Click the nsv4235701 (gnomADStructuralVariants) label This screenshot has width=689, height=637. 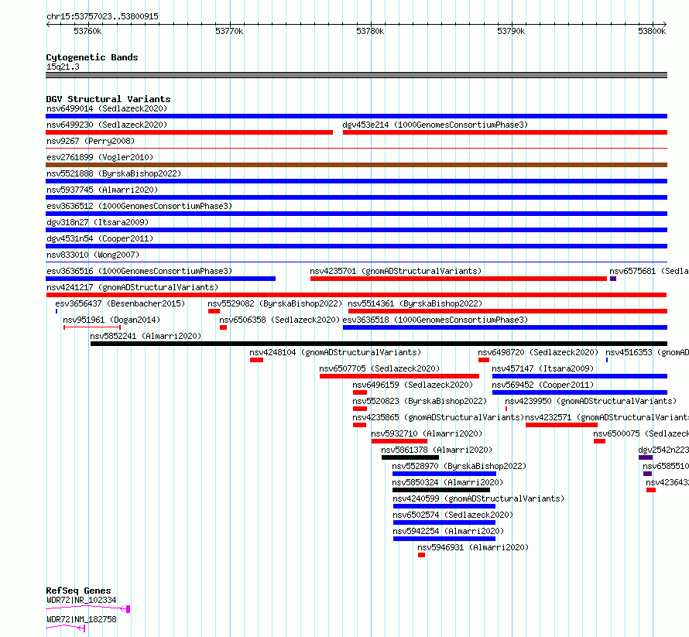tap(396, 271)
